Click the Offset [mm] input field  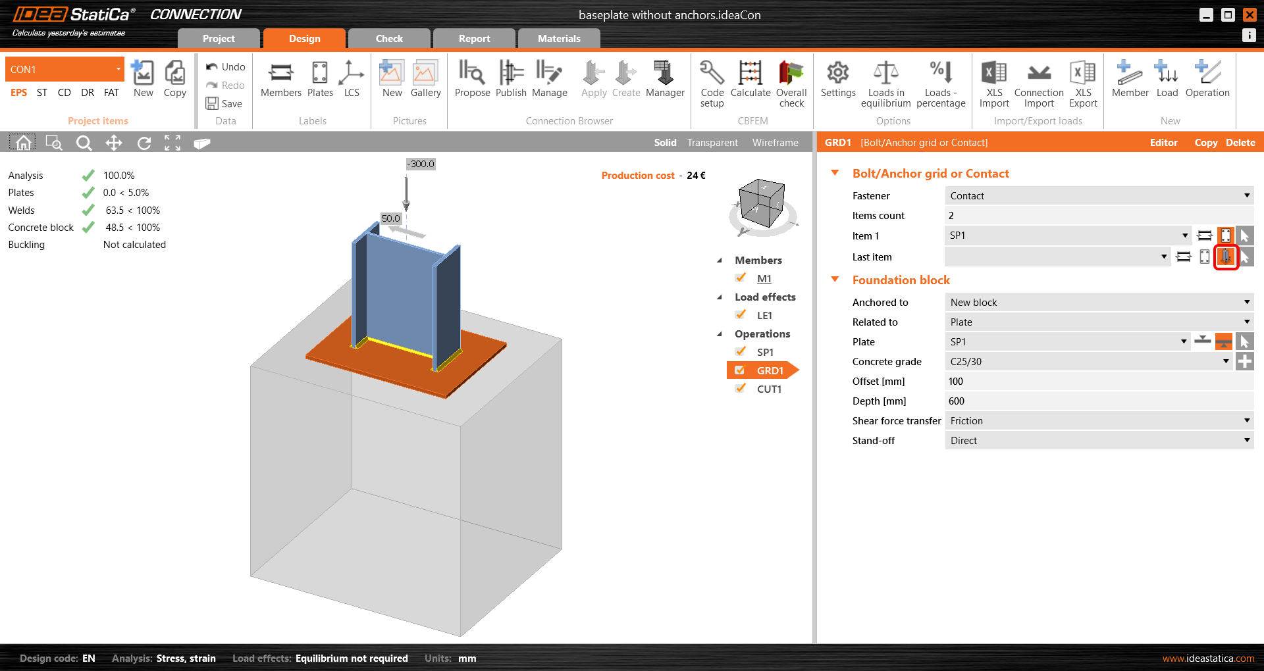1099,382
